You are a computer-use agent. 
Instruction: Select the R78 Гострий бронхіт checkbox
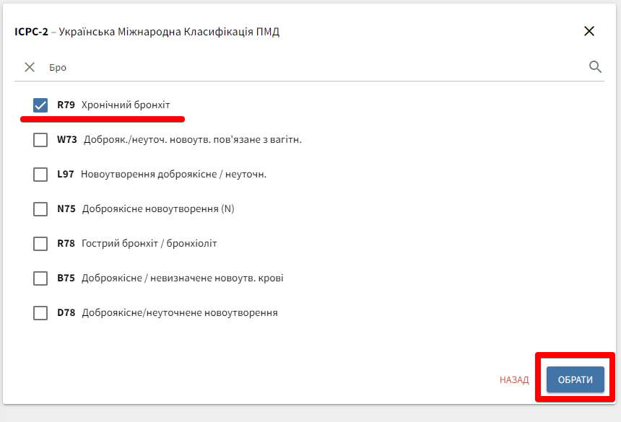pos(40,244)
